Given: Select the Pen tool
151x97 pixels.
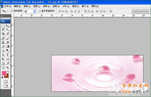Looking at the screenshot, I should 3,55.
